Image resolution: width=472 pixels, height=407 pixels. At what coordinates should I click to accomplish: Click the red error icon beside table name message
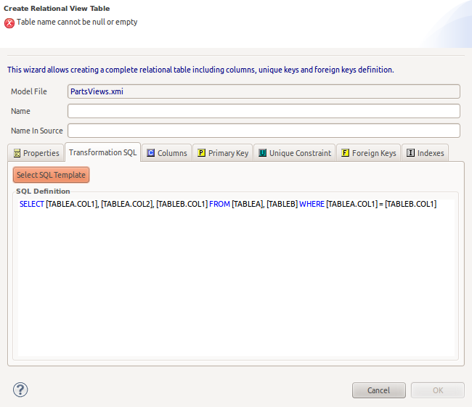click(9, 23)
